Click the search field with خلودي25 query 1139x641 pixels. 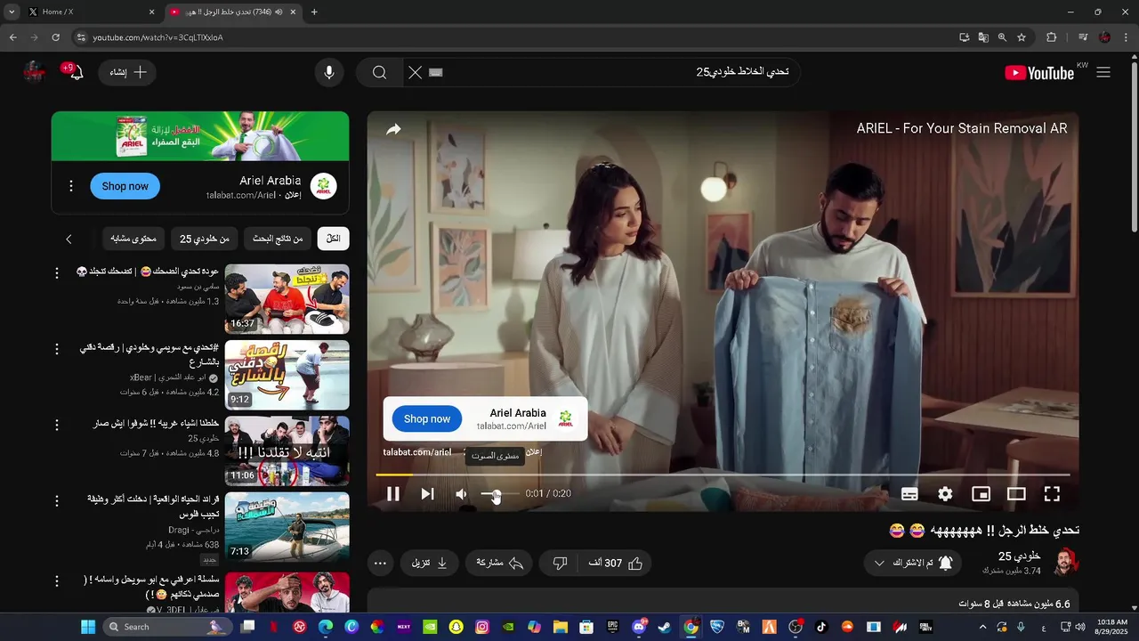point(618,72)
